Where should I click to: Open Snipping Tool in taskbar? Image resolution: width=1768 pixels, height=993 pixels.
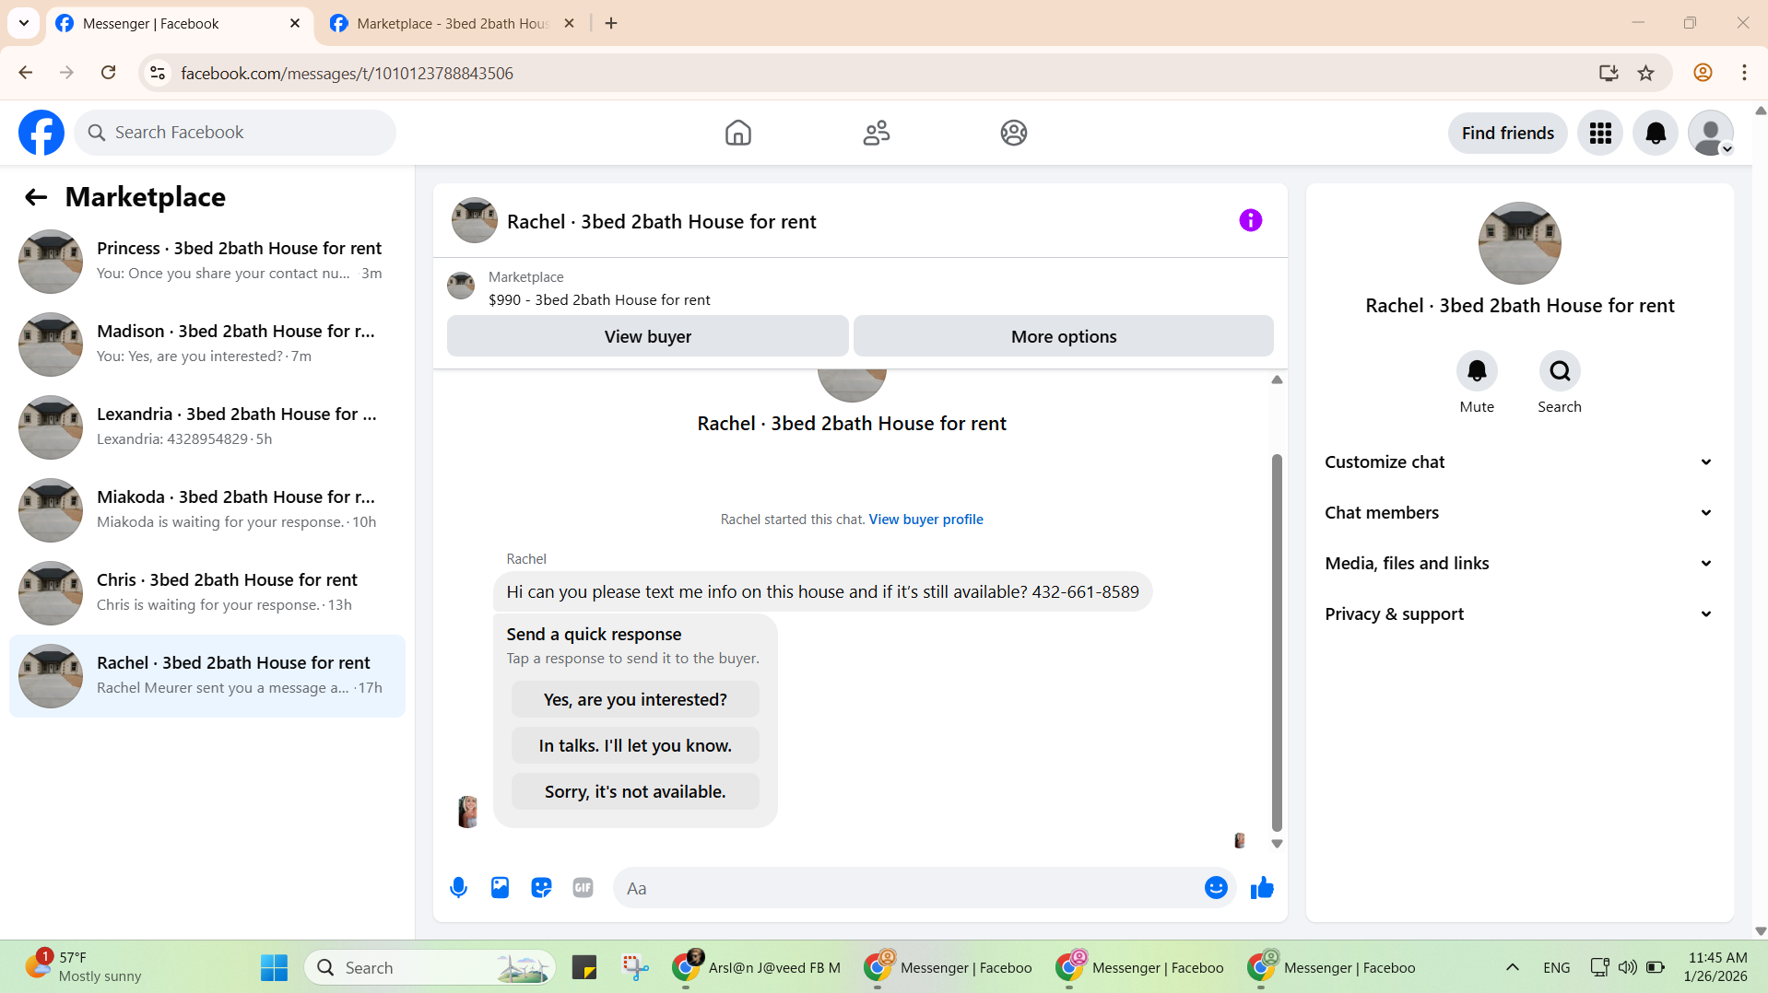click(635, 968)
